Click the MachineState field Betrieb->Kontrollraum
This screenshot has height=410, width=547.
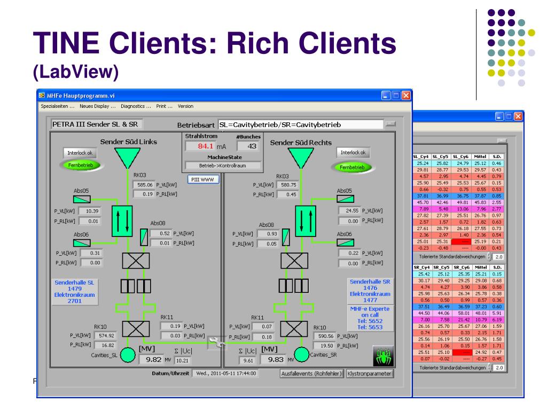(x=223, y=165)
